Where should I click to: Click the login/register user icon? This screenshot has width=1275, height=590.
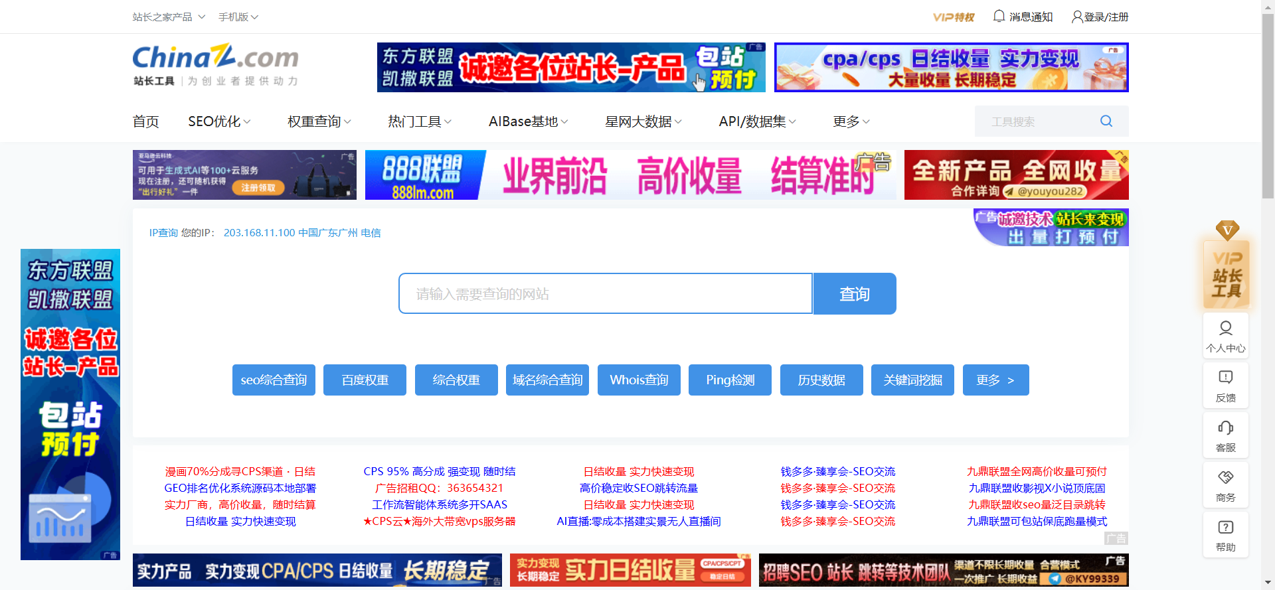(x=1077, y=17)
